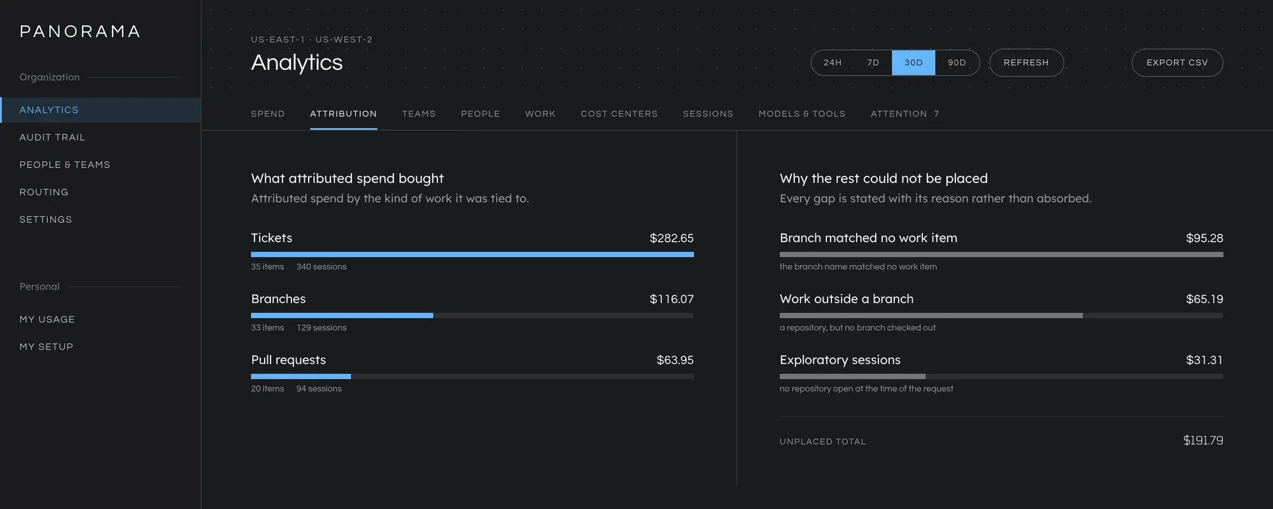Select the 7D time range
The width and height of the screenshot is (1273, 509).
873,62
